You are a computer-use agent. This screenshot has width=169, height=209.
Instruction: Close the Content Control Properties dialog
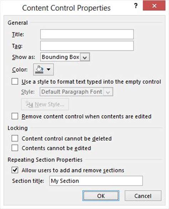pyautogui.click(x=154, y=6)
